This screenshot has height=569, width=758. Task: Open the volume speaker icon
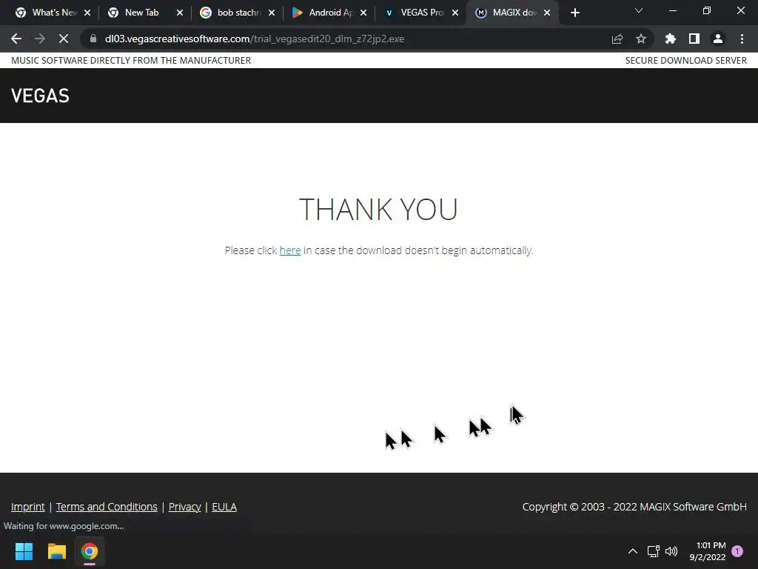click(671, 551)
